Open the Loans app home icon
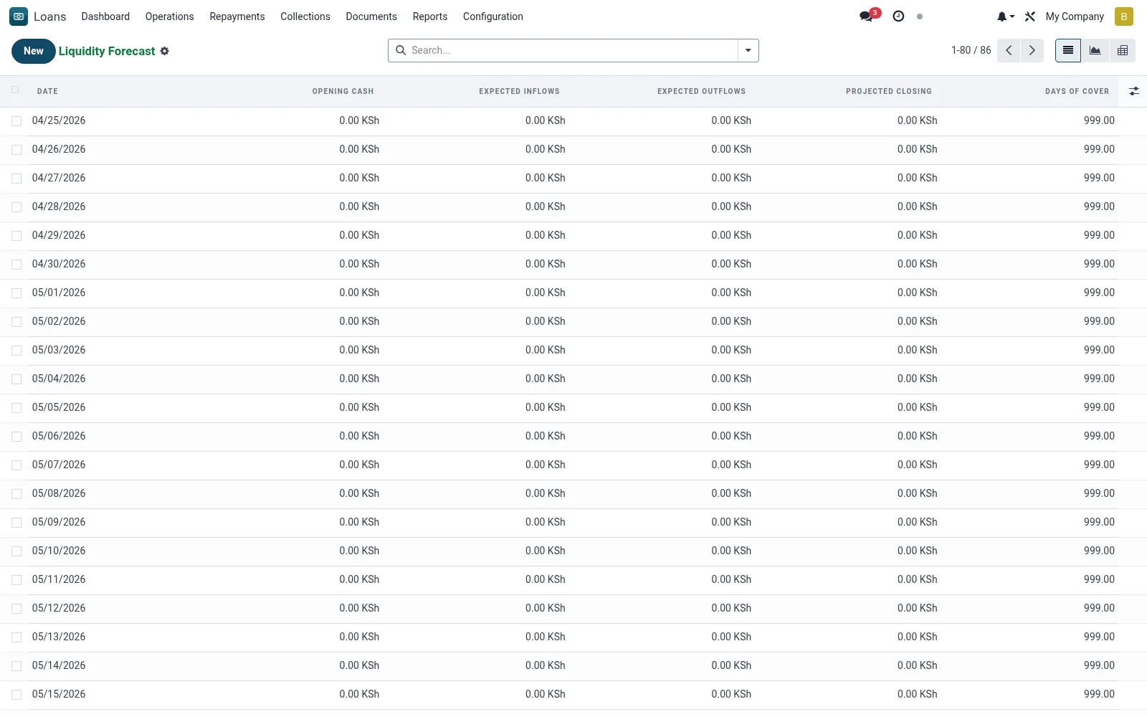1147x717 pixels. (19, 16)
